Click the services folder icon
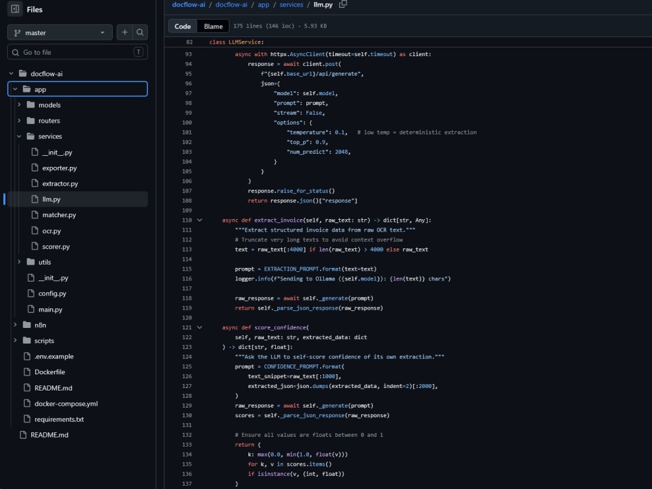This screenshot has height=489, width=652. (x=31, y=136)
